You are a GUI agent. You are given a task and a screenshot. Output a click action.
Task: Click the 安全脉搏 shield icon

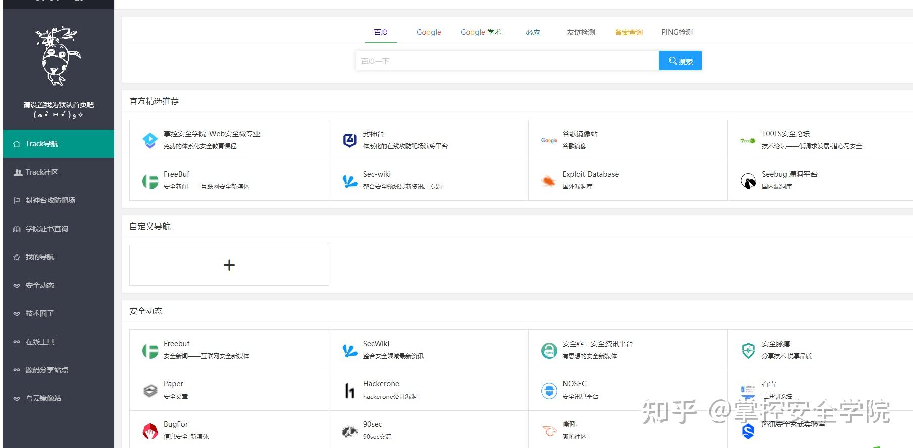pos(748,350)
